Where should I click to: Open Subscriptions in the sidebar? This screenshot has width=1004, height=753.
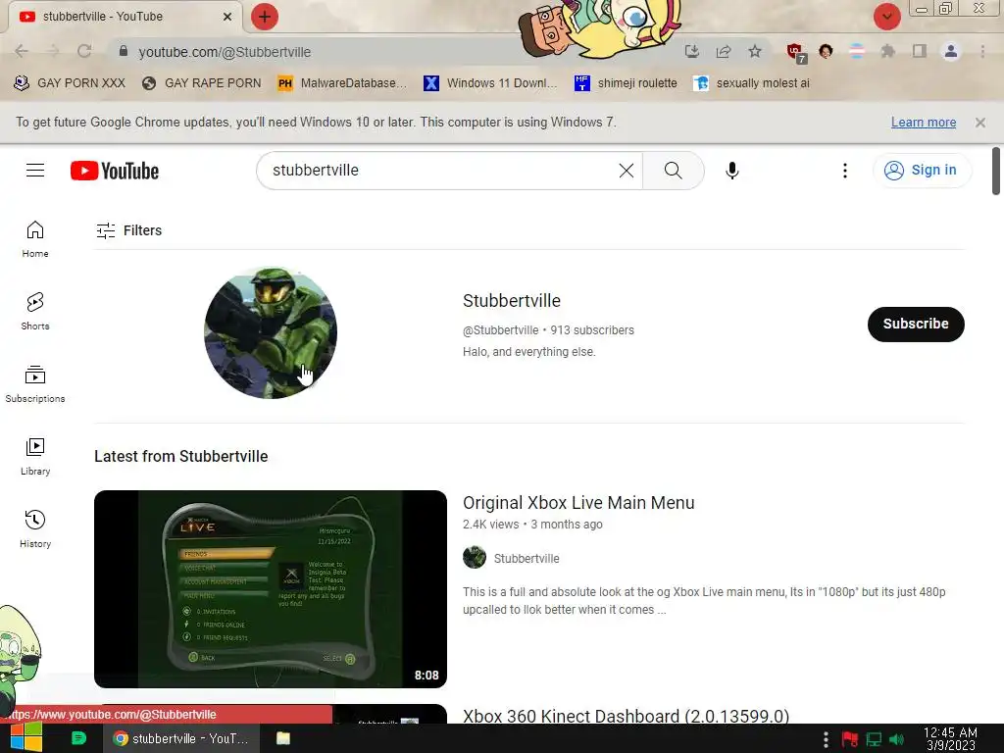(x=35, y=384)
